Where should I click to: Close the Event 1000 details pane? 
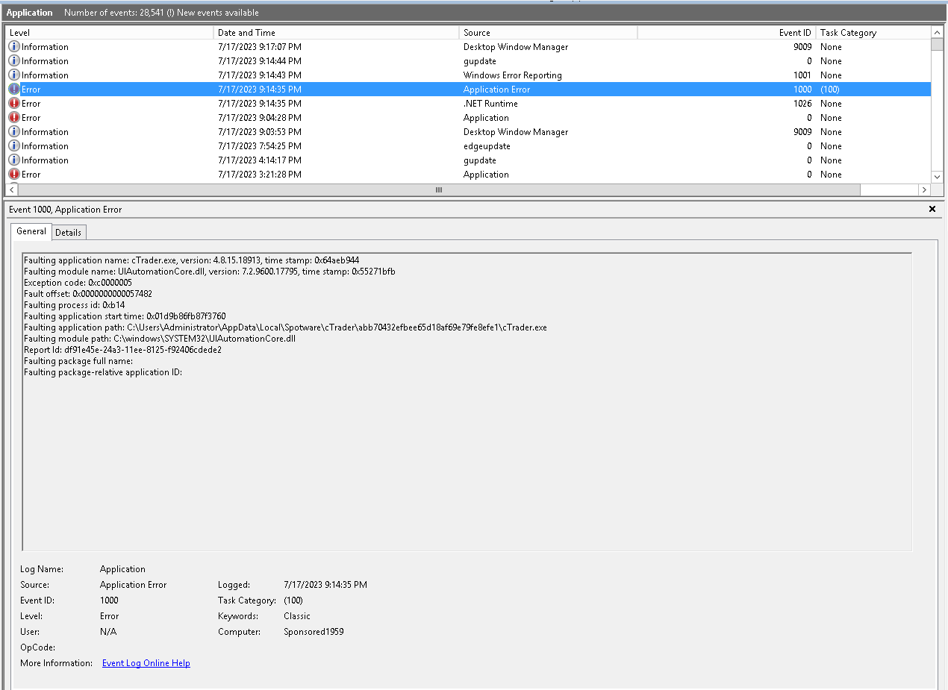(932, 210)
